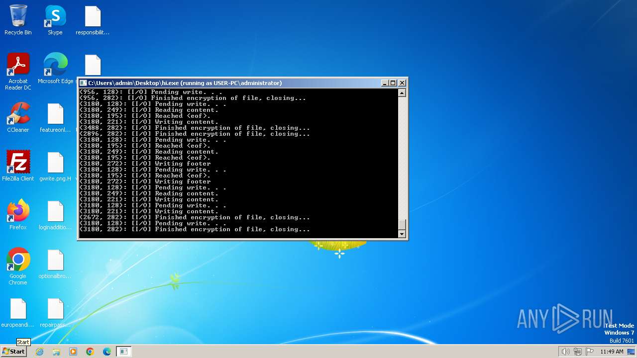
Task: Open the network tray icon
Action: click(x=578, y=352)
